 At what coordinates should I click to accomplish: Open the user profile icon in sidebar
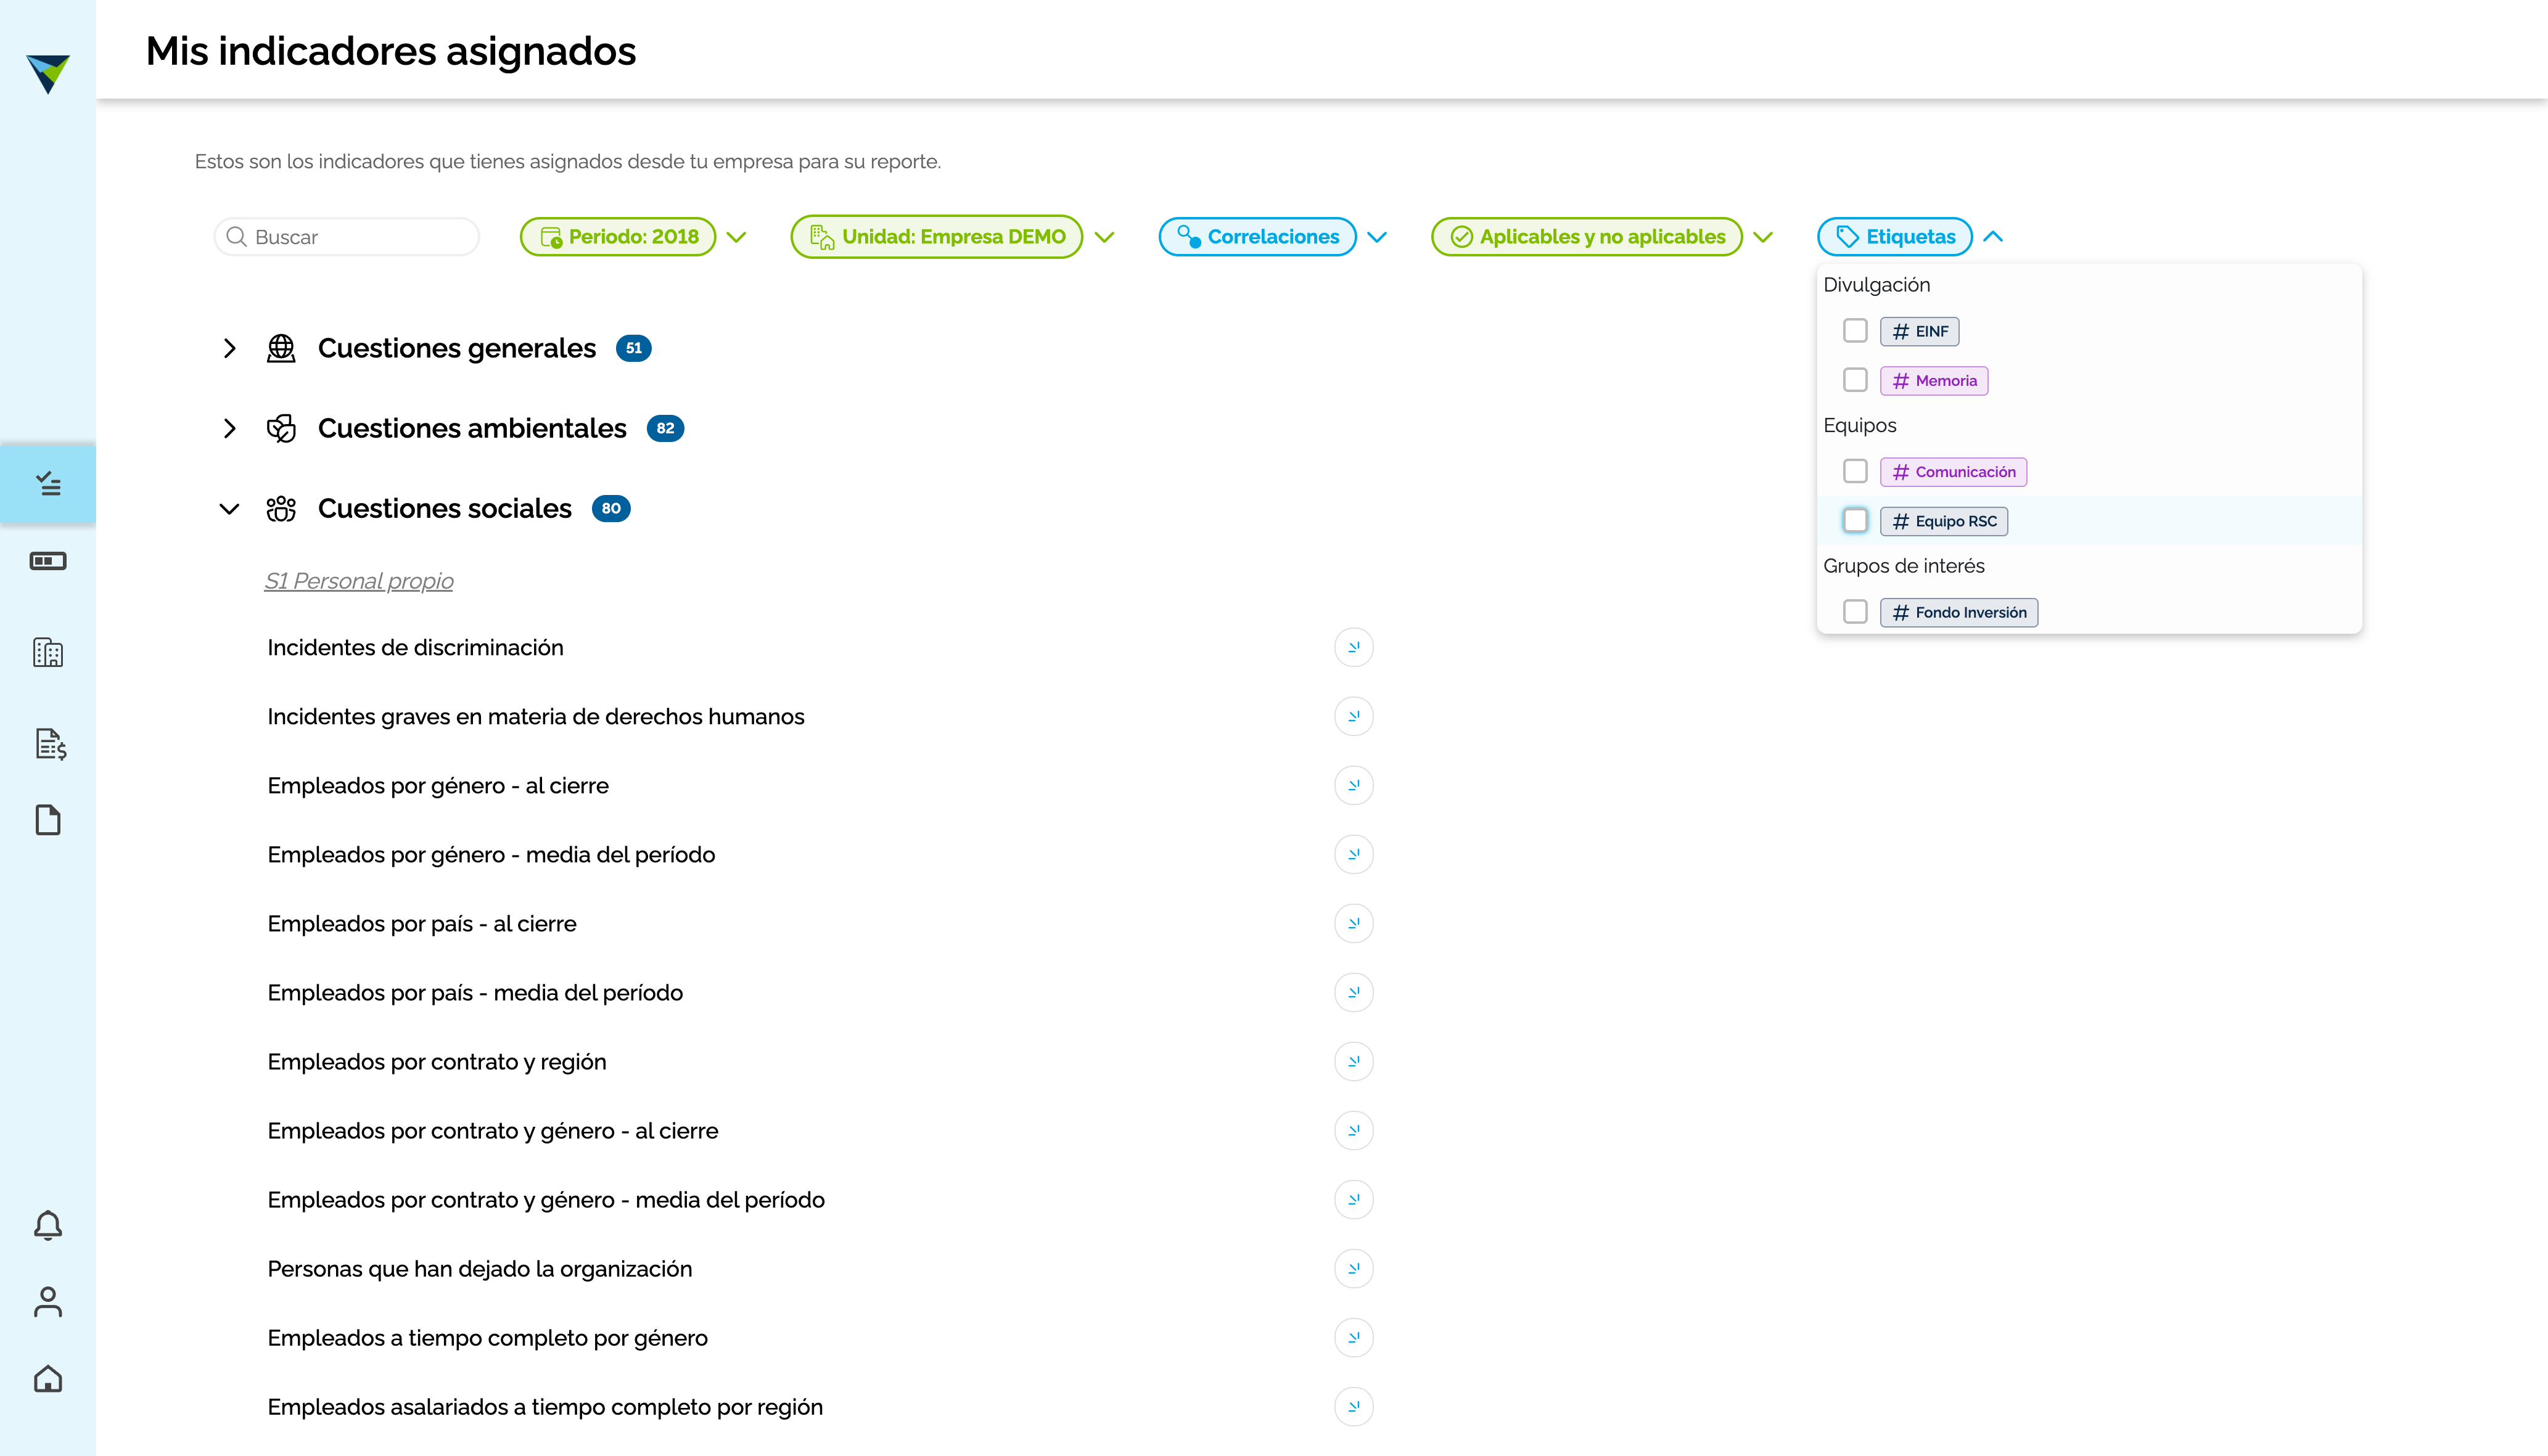click(x=48, y=1302)
